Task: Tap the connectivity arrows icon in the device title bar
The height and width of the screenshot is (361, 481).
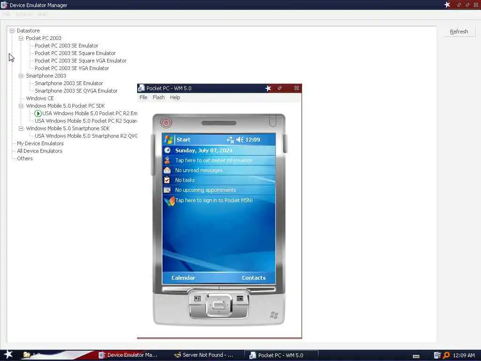Action: pyautogui.click(x=230, y=140)
